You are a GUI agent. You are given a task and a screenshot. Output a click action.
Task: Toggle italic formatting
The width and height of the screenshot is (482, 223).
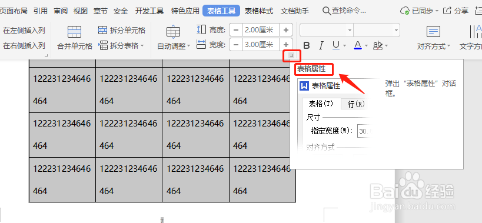point(321,46)
